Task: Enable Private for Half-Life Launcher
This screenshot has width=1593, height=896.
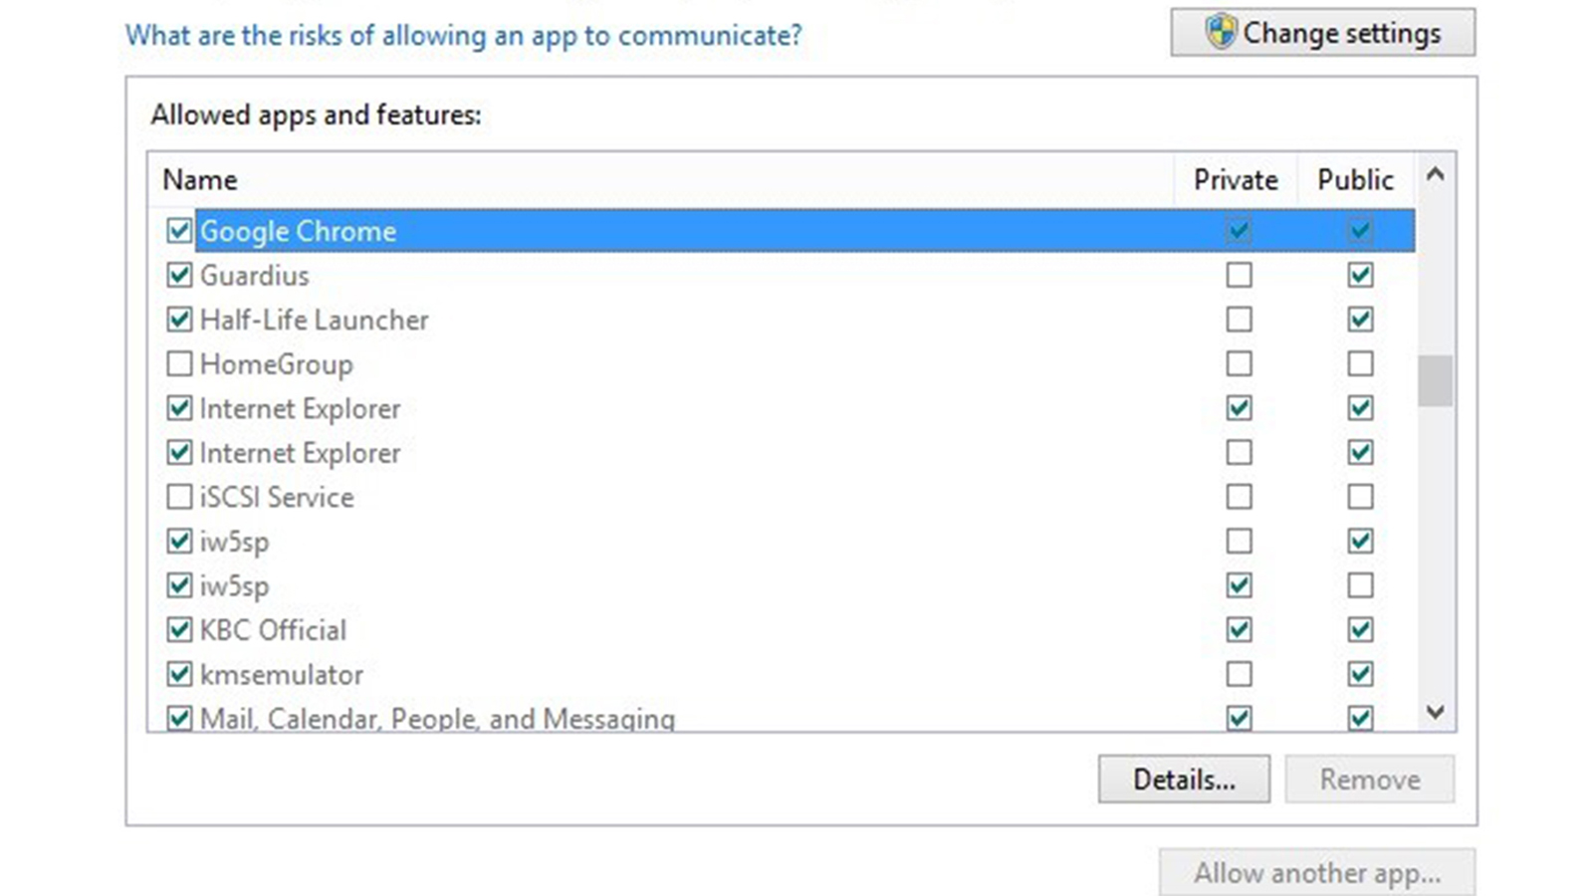Action: [1239, 320]
